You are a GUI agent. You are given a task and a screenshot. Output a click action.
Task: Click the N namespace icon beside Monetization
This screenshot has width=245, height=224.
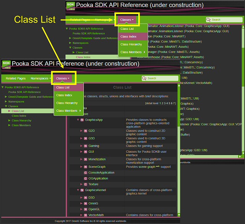tap(85, 159)
